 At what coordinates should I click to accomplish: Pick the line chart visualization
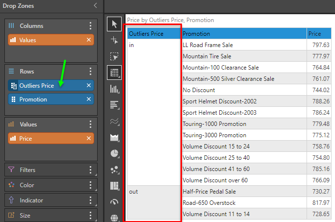(x=115, y=121)
